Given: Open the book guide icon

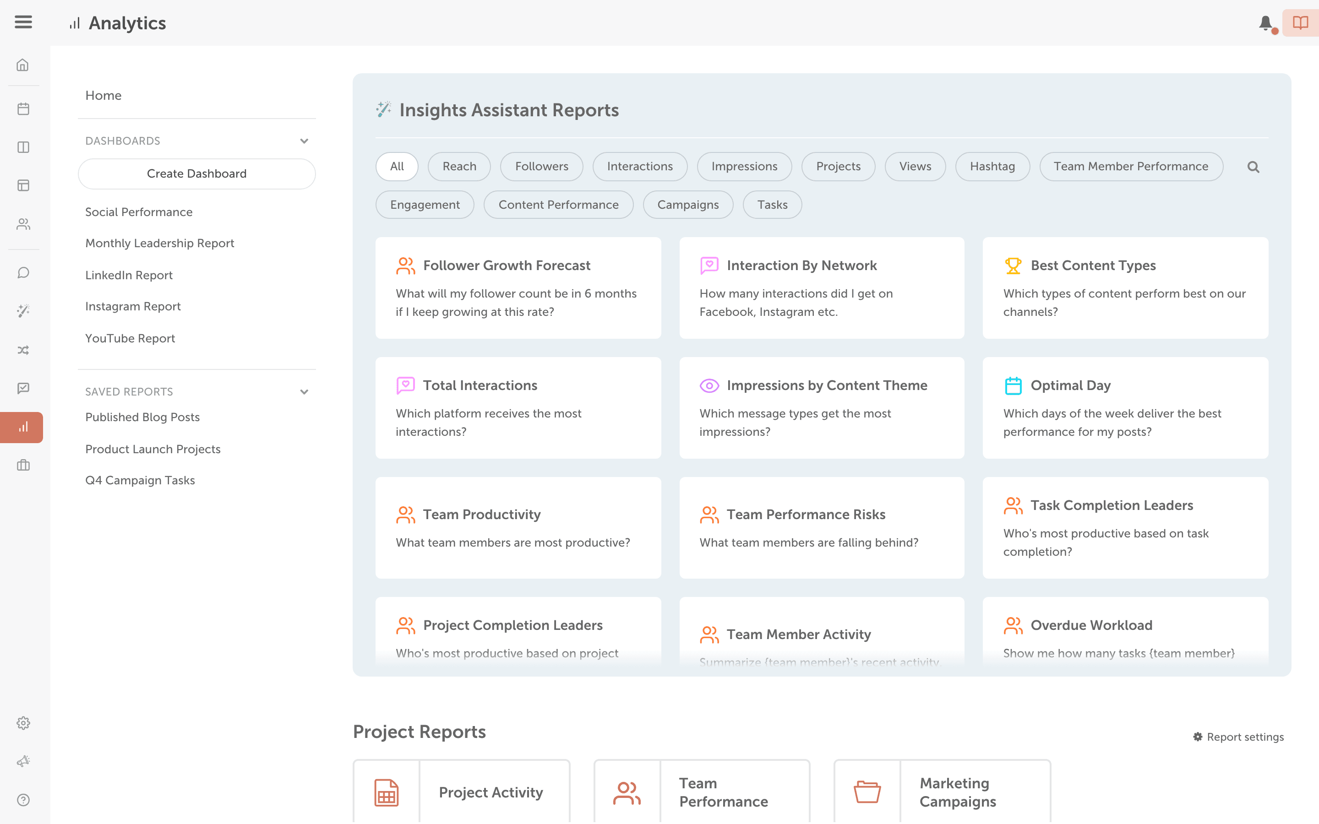Looking at the screenshot, I should click(x=1301, y=23).
